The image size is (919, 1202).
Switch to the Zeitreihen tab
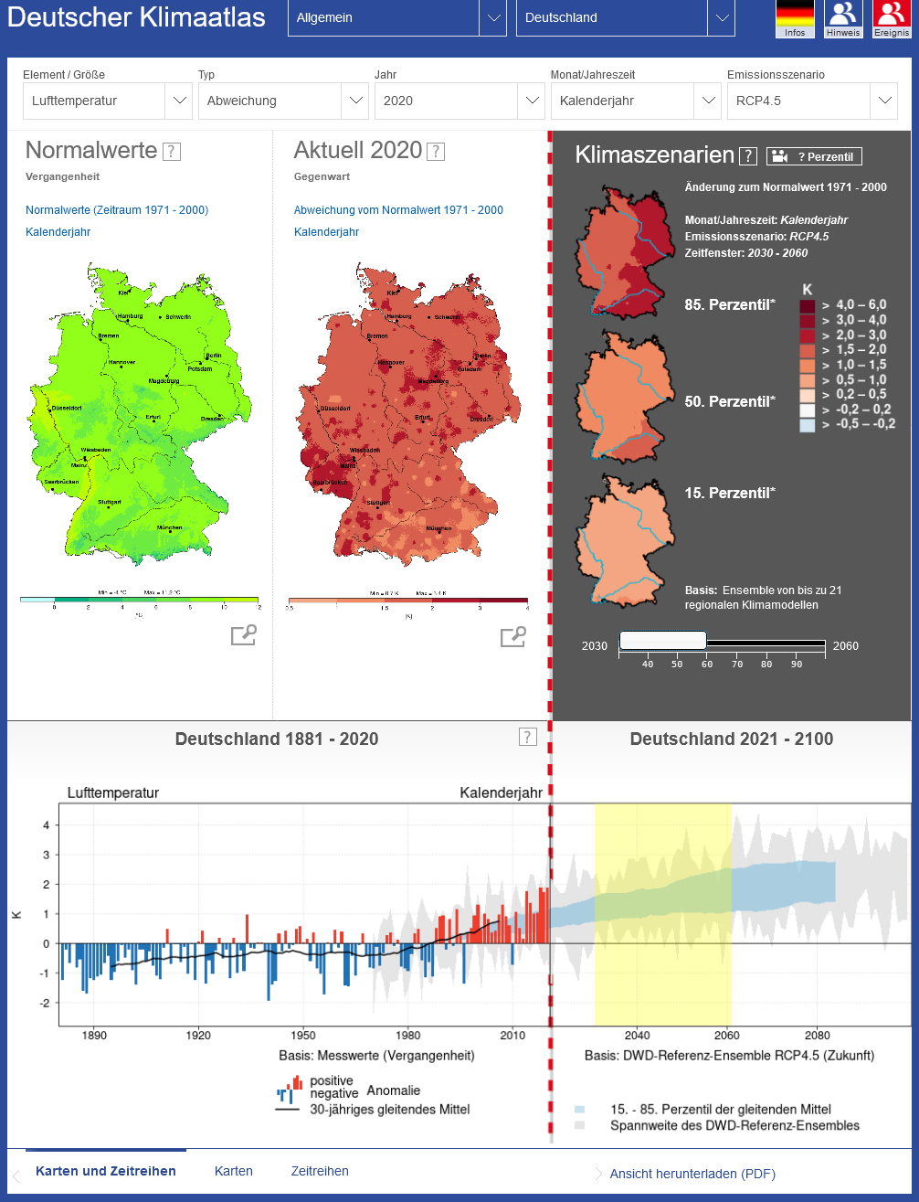pyautogui.click(x=320, y=1171)
